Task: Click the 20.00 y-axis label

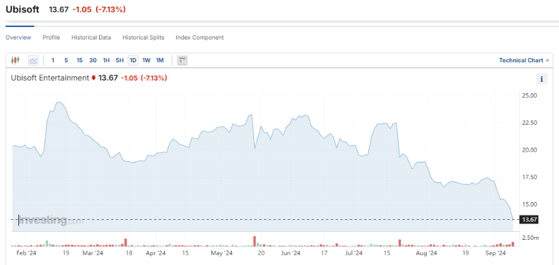Action: [529, 150]
